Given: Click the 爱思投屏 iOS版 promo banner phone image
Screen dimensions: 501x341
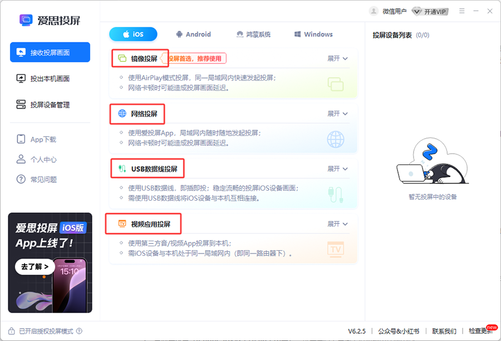Looking at the screenshot, I should tap(70, 285).
